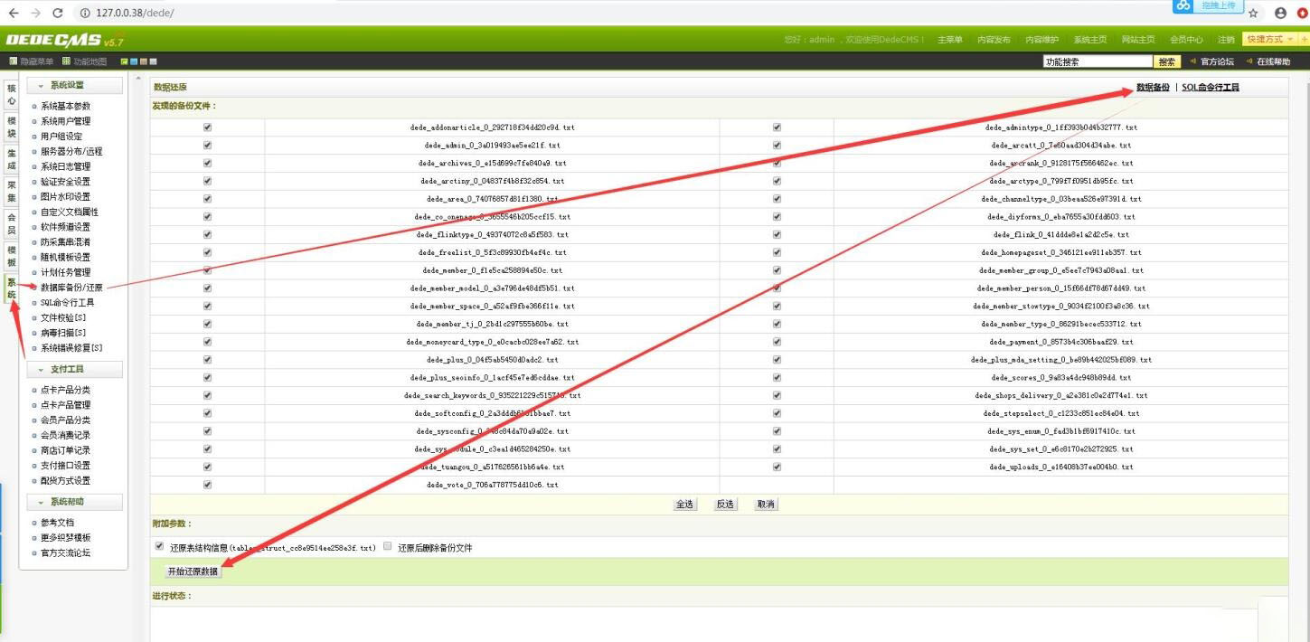Click the browser reload icon
Image resolution: width=1310 pixels, height=642 pixels.
[x=58, y=13]
